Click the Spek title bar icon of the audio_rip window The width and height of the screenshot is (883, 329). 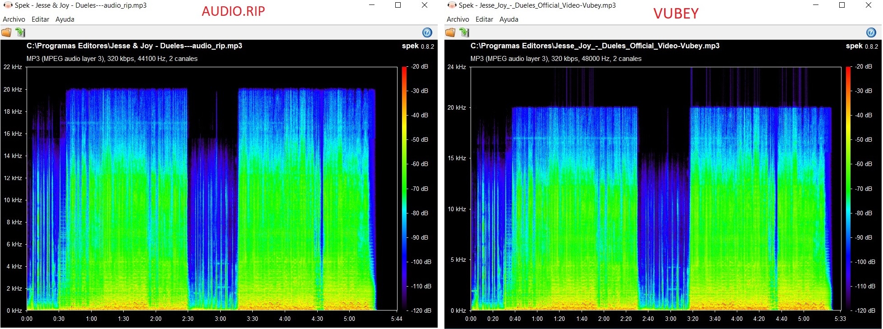[x=7, y=5]
